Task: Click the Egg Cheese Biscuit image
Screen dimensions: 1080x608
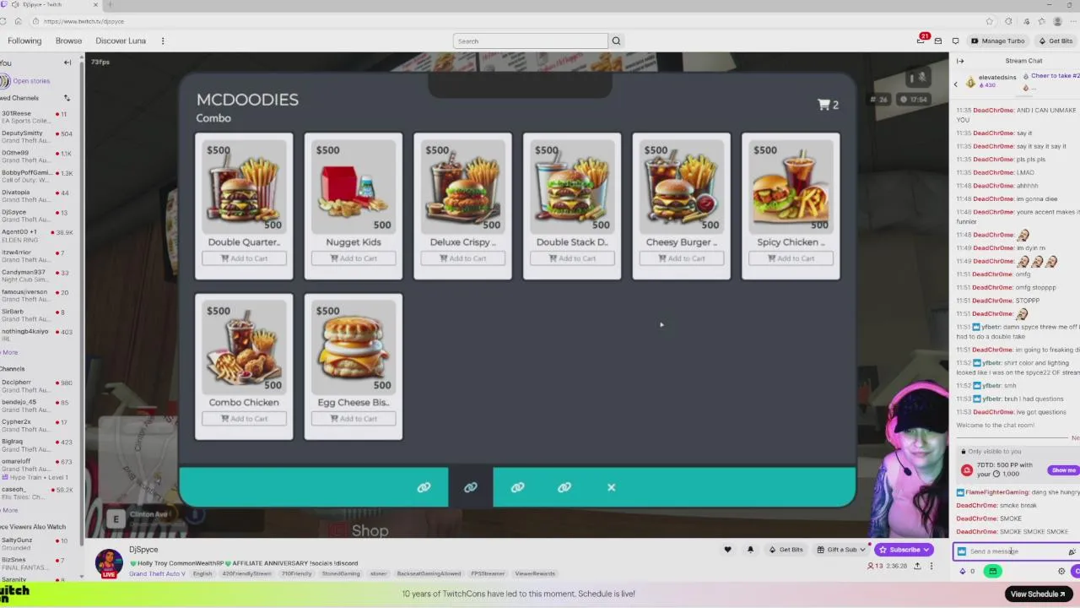Action: point(354,347)
